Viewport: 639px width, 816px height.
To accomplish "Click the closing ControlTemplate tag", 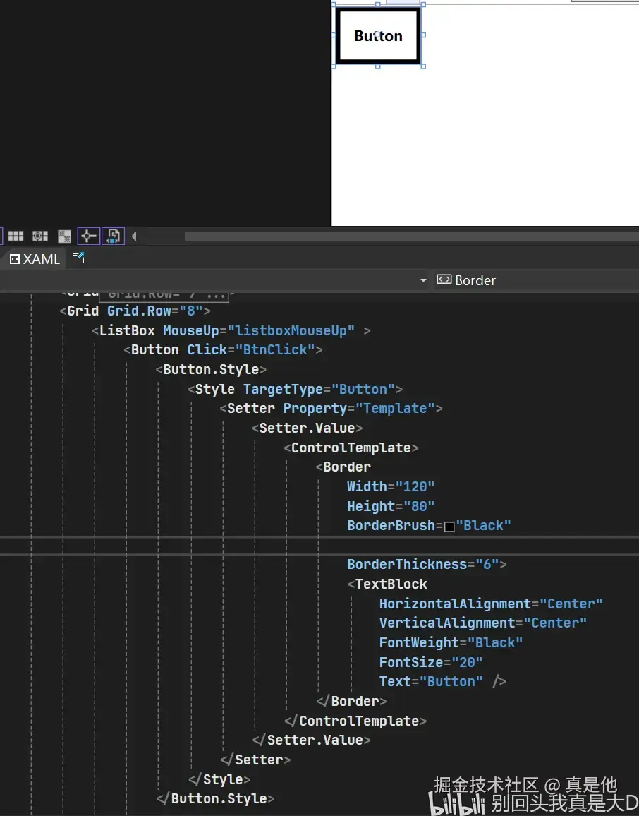I will [355, 721].
